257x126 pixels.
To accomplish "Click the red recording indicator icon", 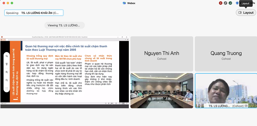I will 221,3.
